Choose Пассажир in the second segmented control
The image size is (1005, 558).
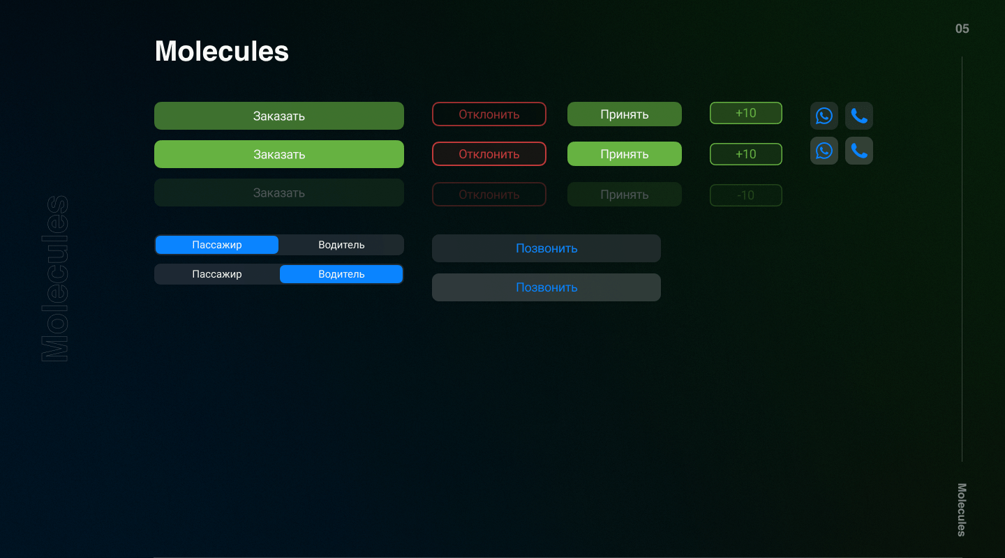216,274
